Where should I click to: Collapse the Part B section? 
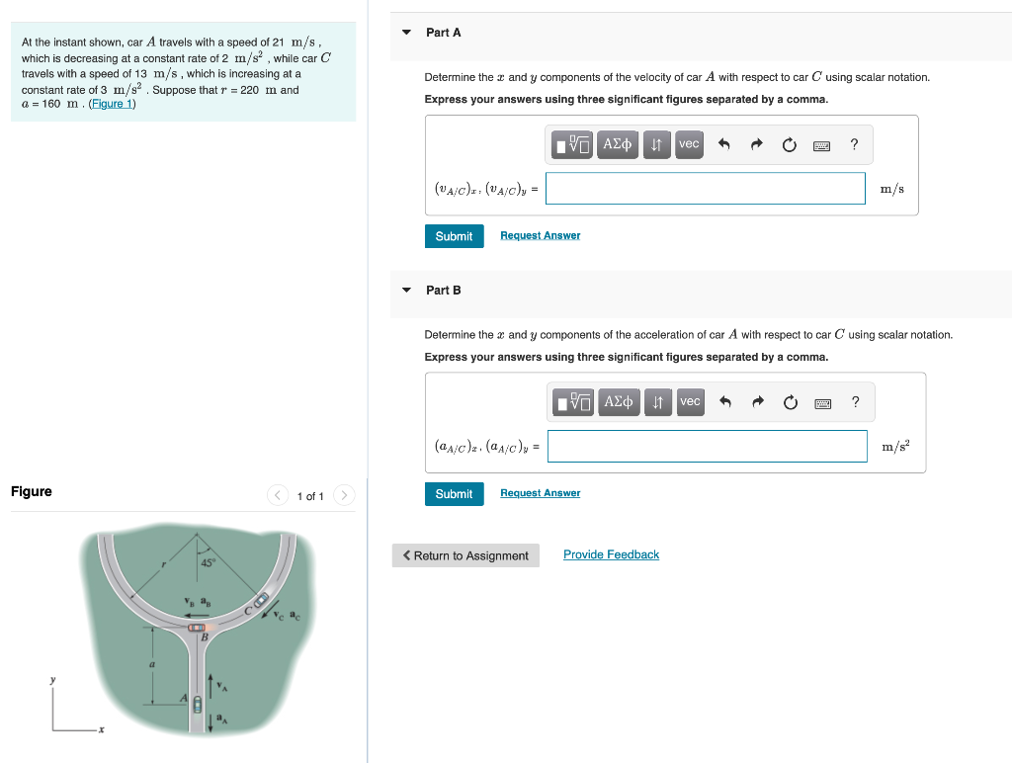406,290
